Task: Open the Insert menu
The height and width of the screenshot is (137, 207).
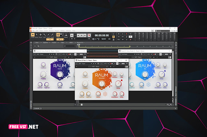Action: 46,31
